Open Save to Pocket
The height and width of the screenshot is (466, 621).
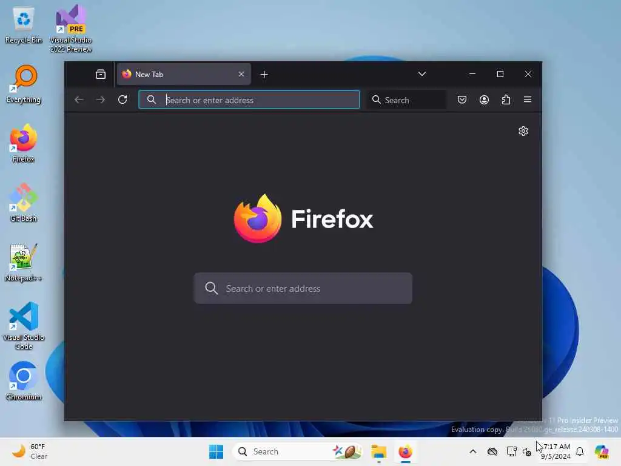tap(462, 100)
